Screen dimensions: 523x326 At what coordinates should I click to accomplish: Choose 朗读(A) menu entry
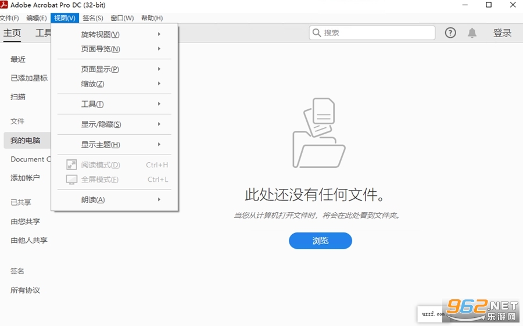coord(114,199)
